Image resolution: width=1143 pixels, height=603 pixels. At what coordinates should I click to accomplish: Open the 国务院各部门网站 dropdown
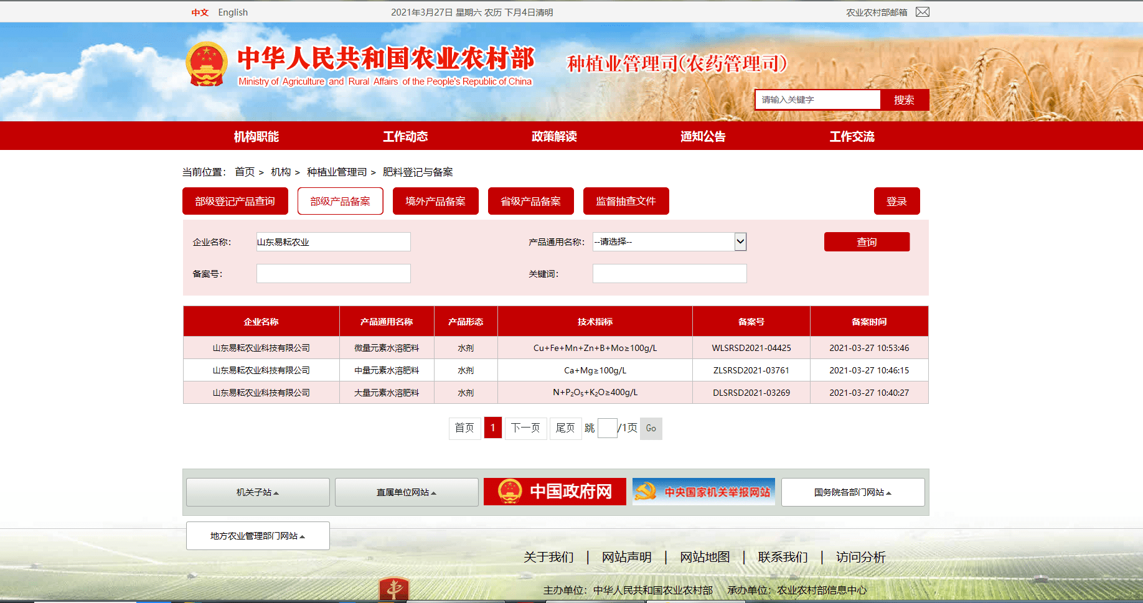852,492
